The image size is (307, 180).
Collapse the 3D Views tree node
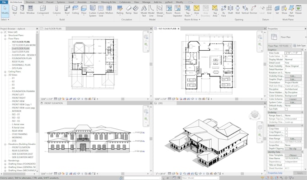5,75
